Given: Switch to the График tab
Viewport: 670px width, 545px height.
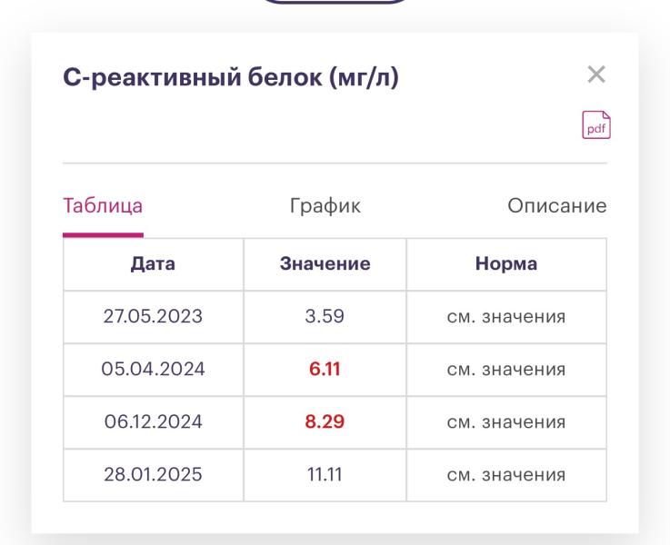Looking at the screenshot, I should pos(325,206).
